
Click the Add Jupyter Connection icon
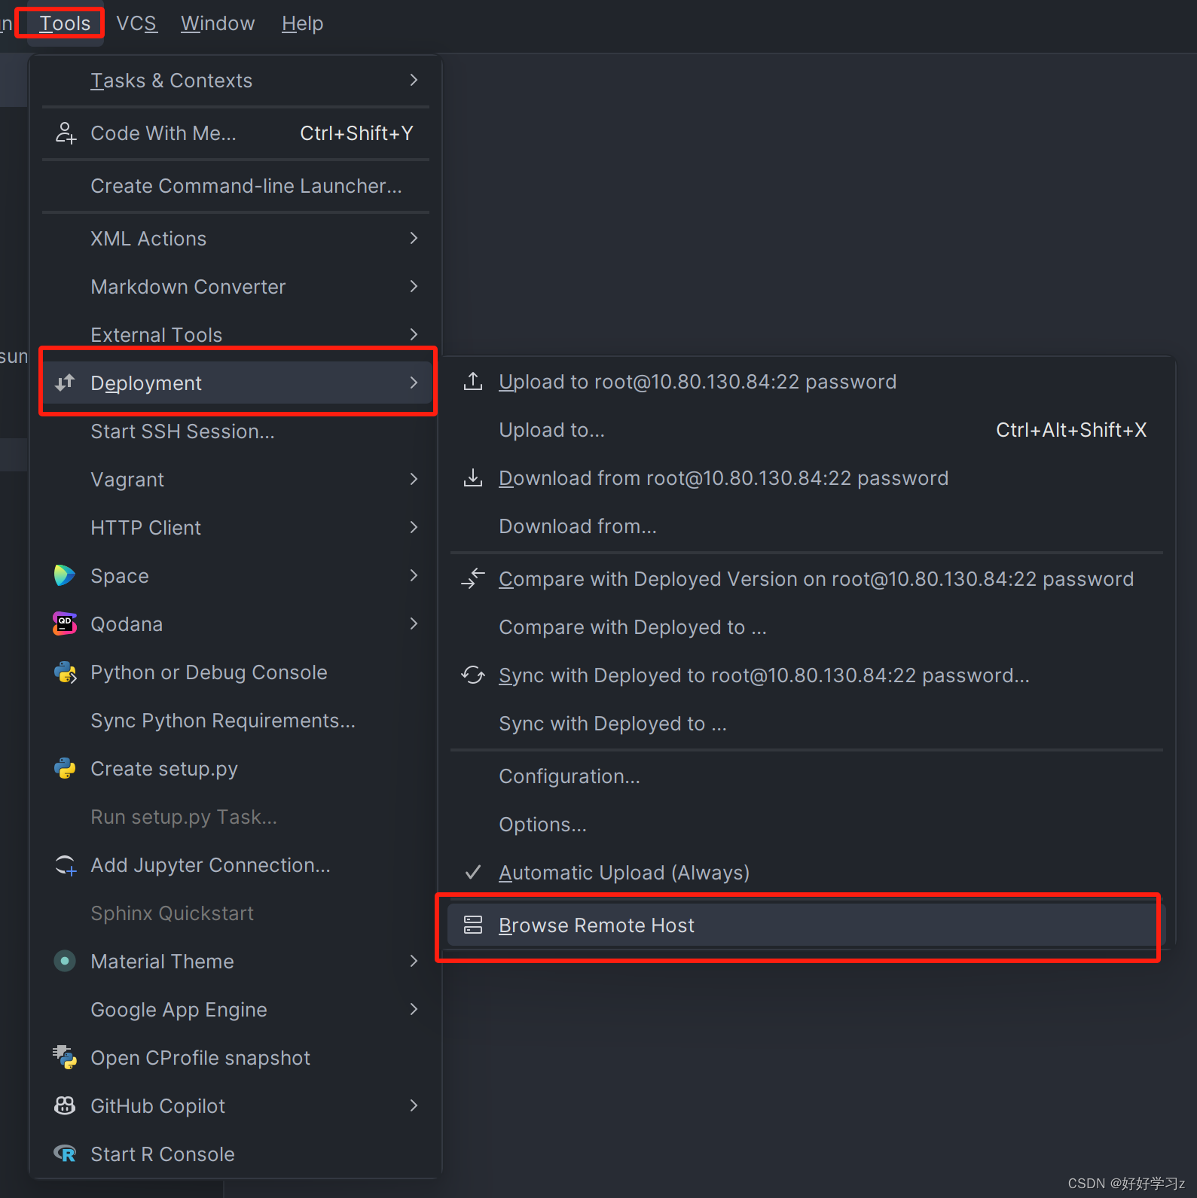coord(66,865)
